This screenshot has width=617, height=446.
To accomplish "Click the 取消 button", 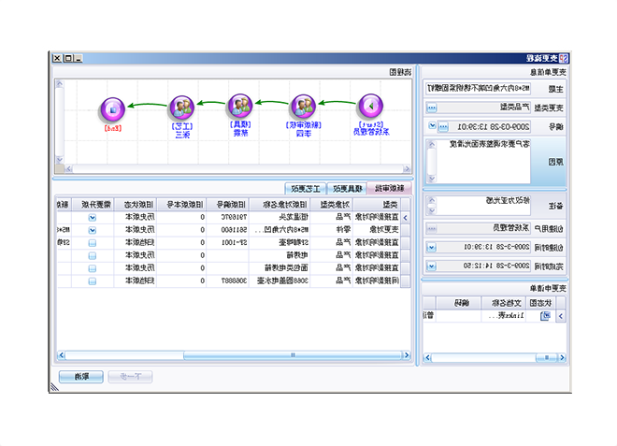I will (80, 377).
